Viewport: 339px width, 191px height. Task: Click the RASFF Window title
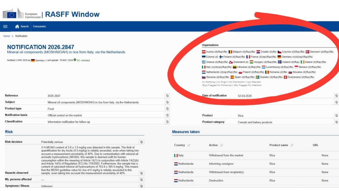72,14
